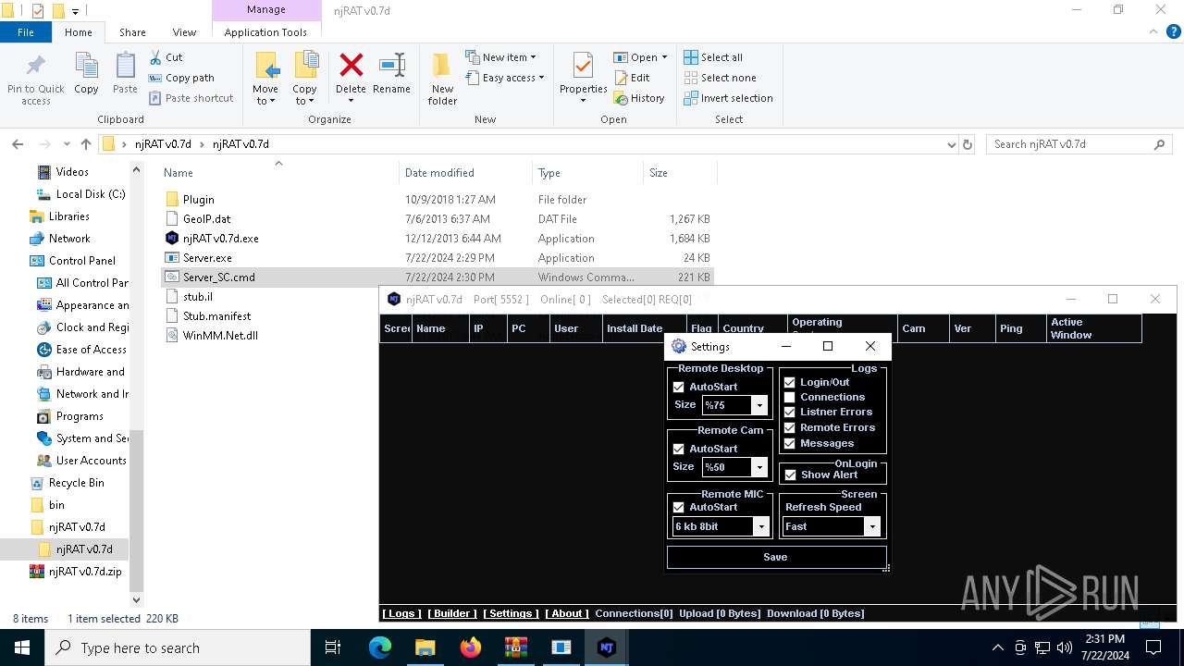Screen dimensions: 1184x666
Task: Open the Remote Cam Size %50 dropdown
Action: 759,468
